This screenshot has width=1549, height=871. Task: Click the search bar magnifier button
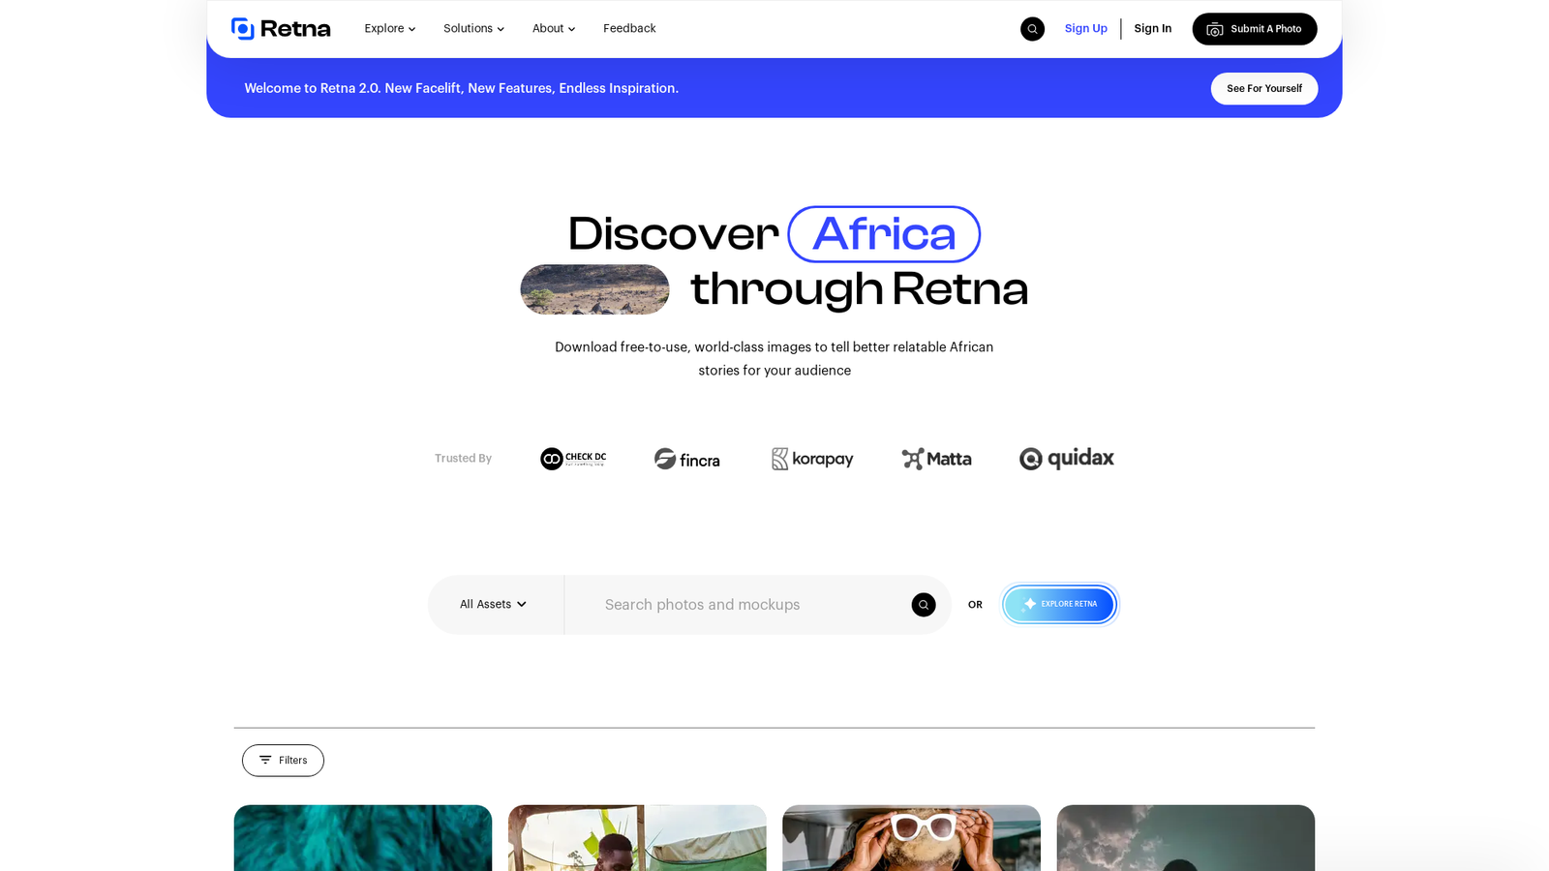[x=924, y=605]
